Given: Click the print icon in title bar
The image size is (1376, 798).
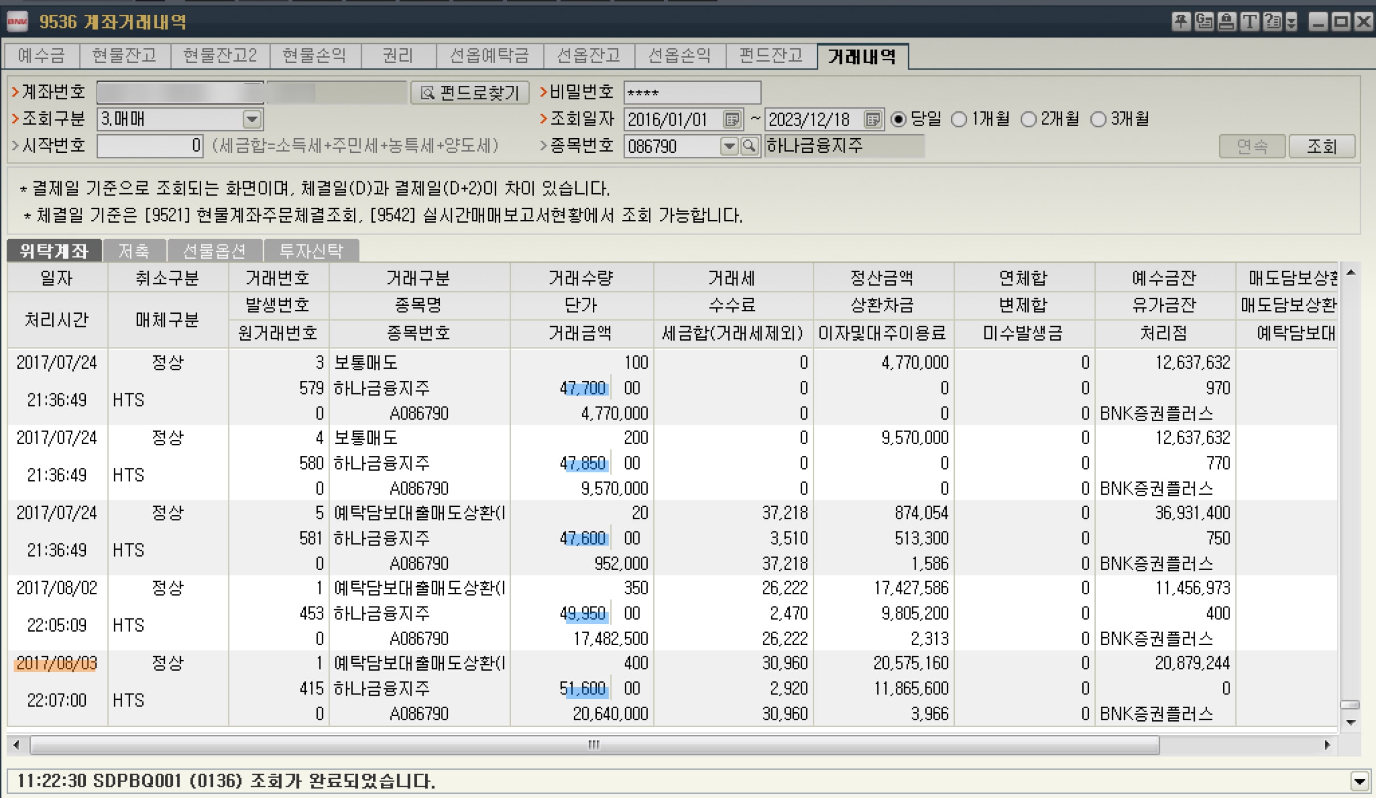Looking at the screenshot, I should [x=1227, y=22].
